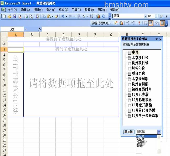The width and height of the screenshot is (170, 156).
Task: Print the sheet with the printer icon
Action: (26, 17)
